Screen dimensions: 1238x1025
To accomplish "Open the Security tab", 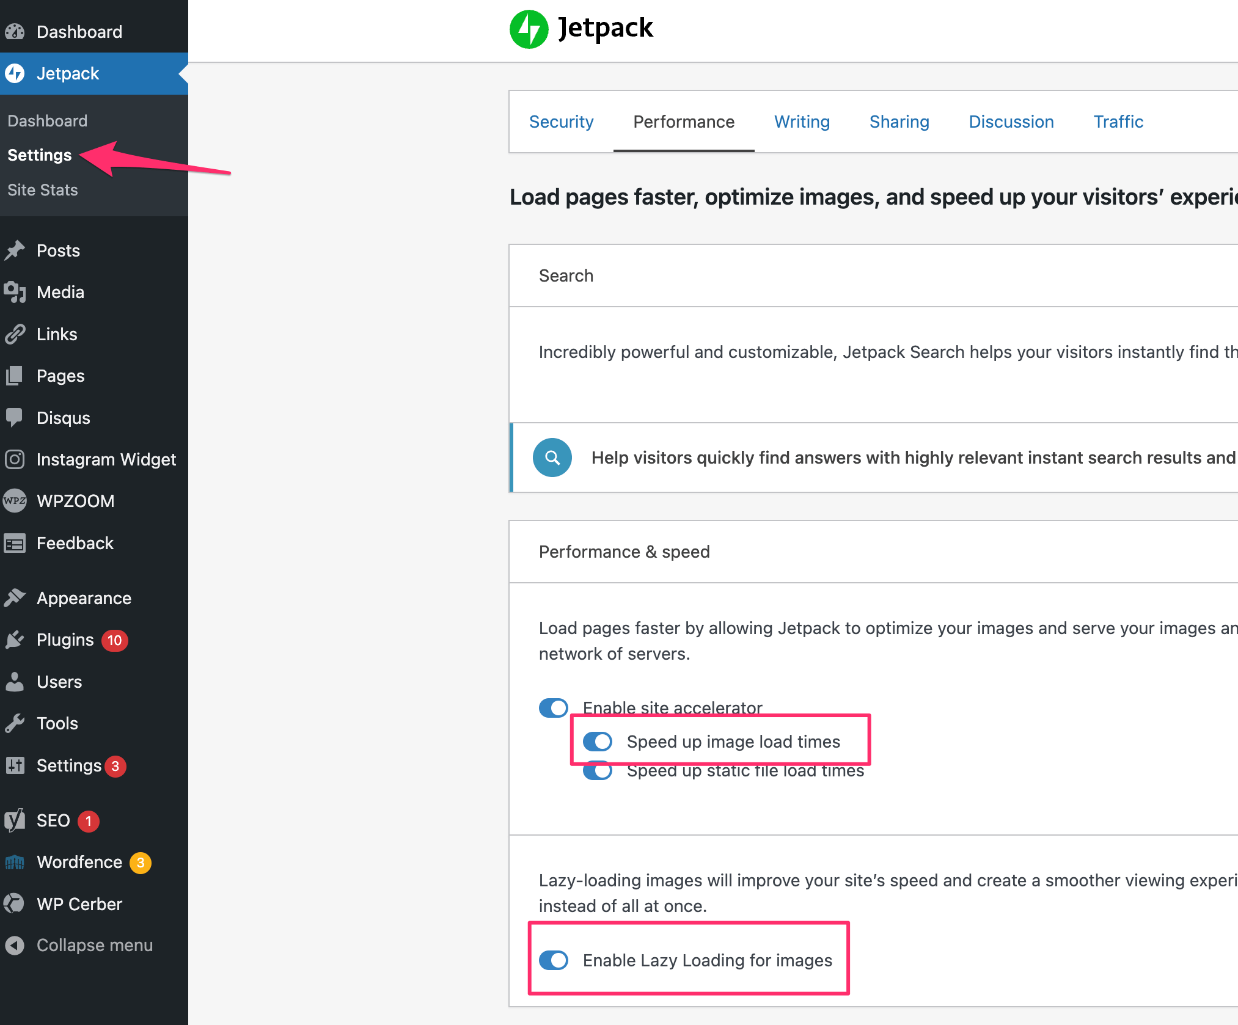I will pos(562,122).
